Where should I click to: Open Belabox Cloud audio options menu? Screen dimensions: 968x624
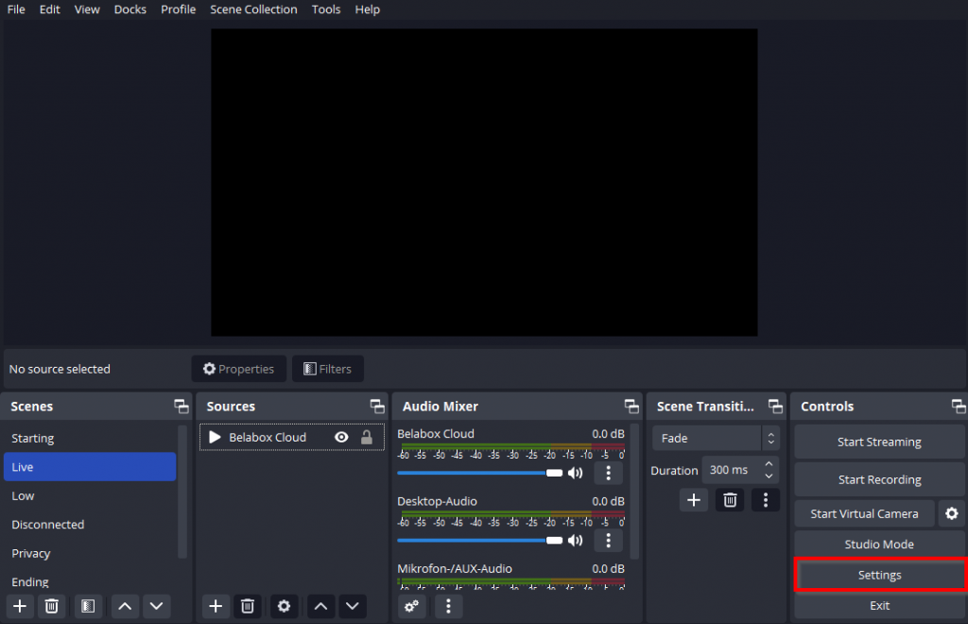point(608,473)
